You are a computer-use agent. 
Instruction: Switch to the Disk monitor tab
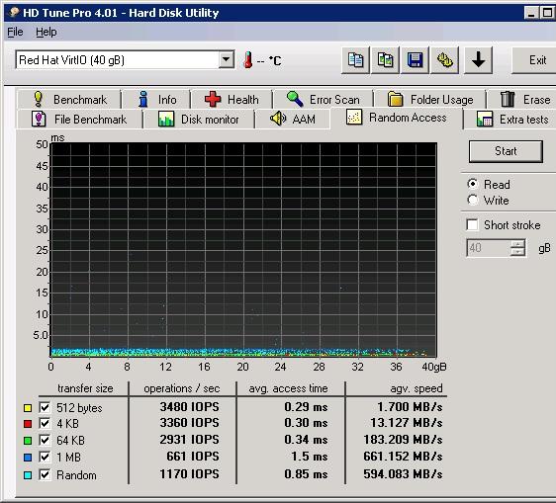point(198,120)
